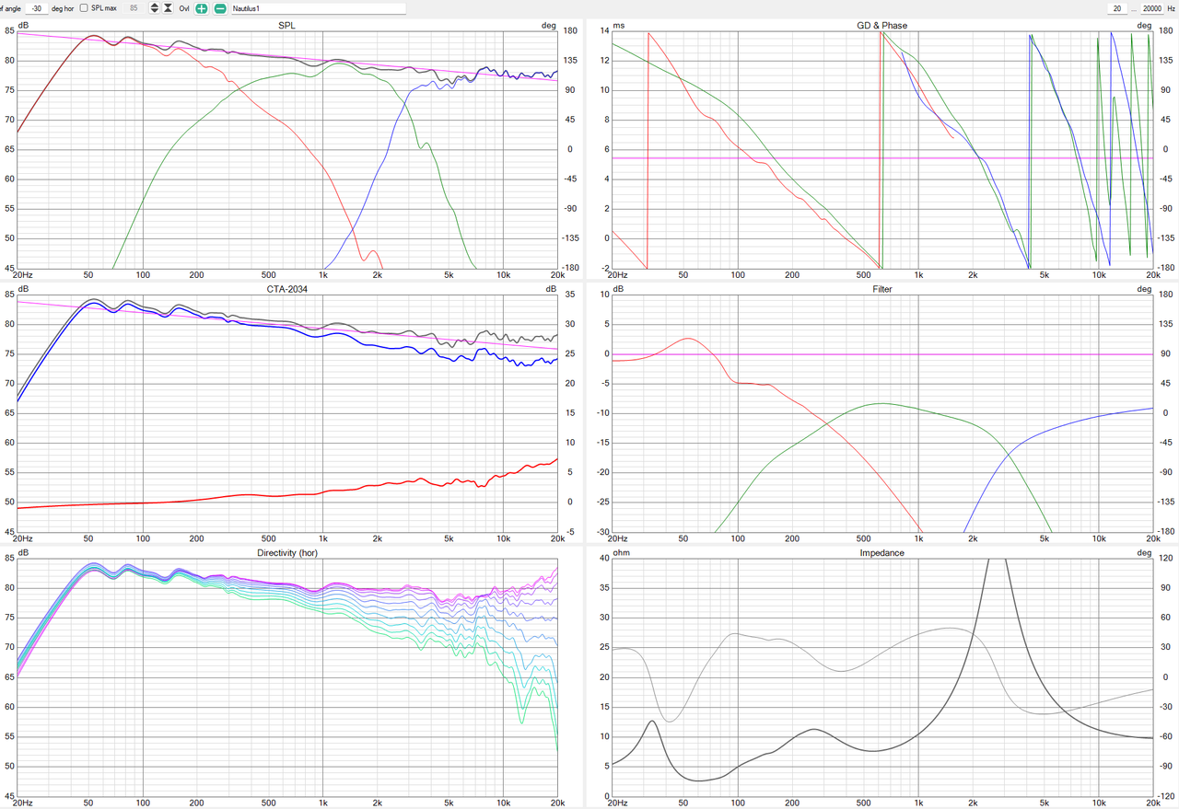Click the SPL chart title
1179x809 pixels.
[x=286, y=25]
